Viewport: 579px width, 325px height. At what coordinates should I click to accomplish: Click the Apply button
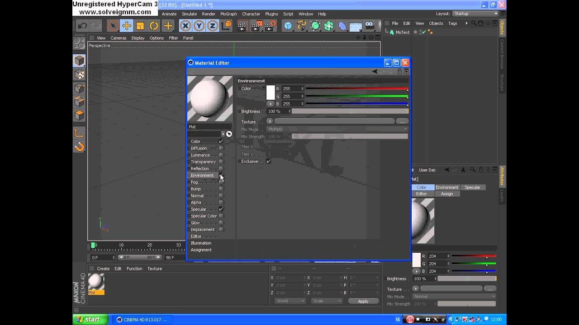pos(363,301)
